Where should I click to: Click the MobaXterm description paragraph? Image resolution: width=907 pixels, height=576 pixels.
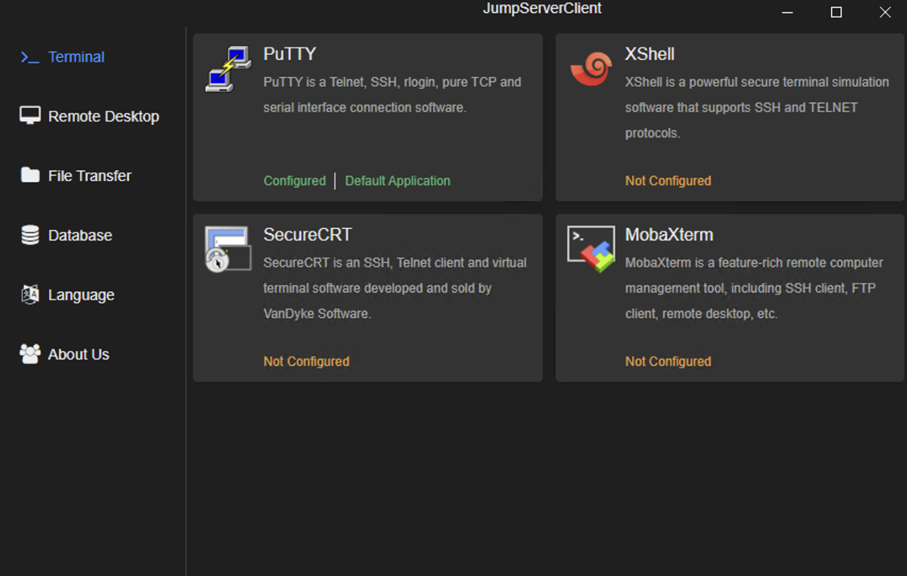(754, 288)
